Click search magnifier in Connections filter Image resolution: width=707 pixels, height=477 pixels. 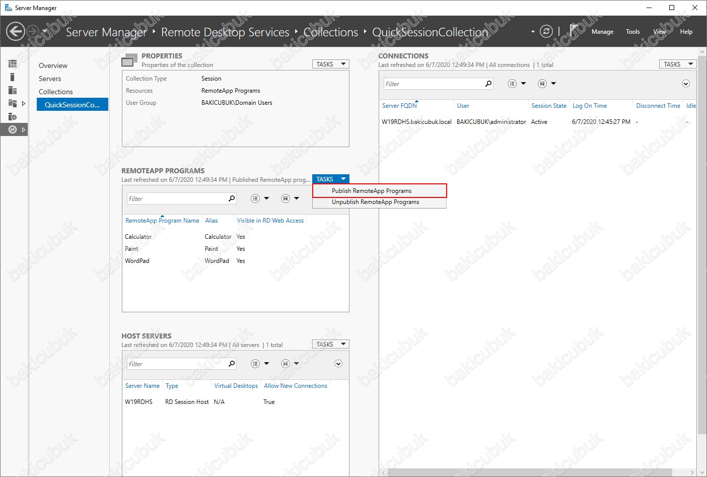(x=488, y=84)
